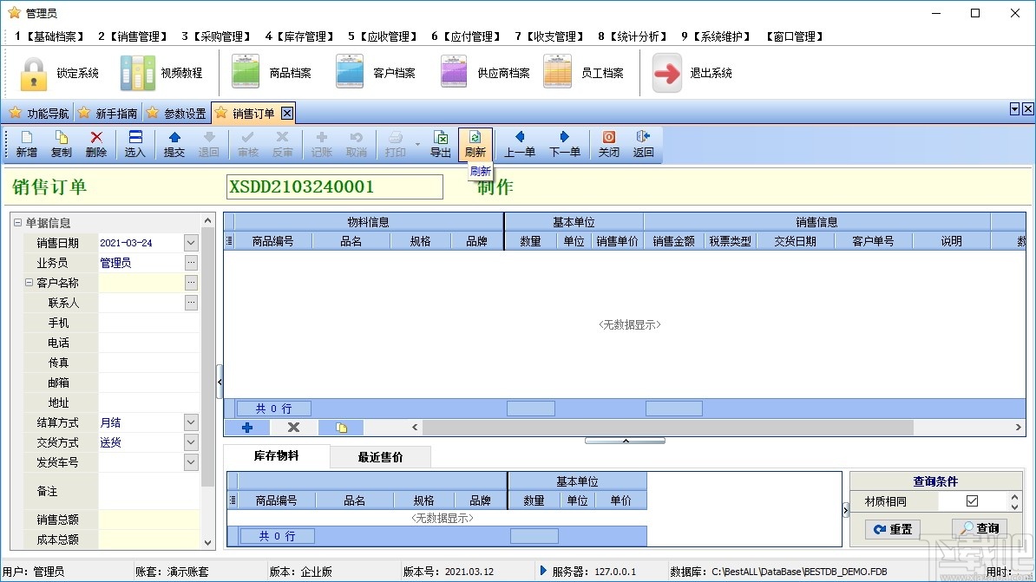Click the 锁定系统 lock icon

[33, 73]
